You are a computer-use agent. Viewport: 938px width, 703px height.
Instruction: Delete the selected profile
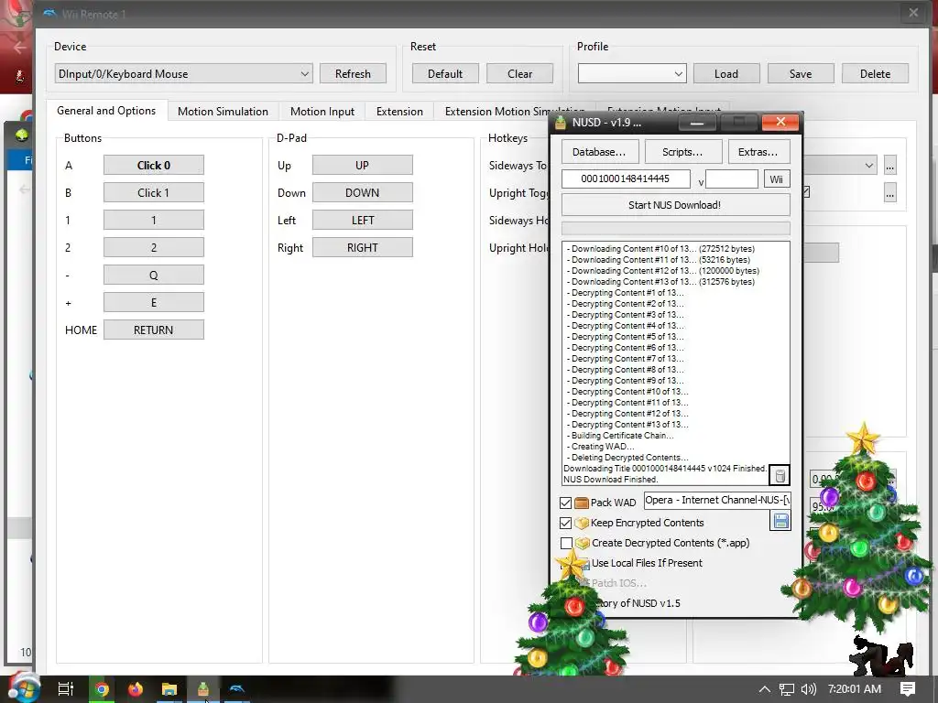[875, 73]
